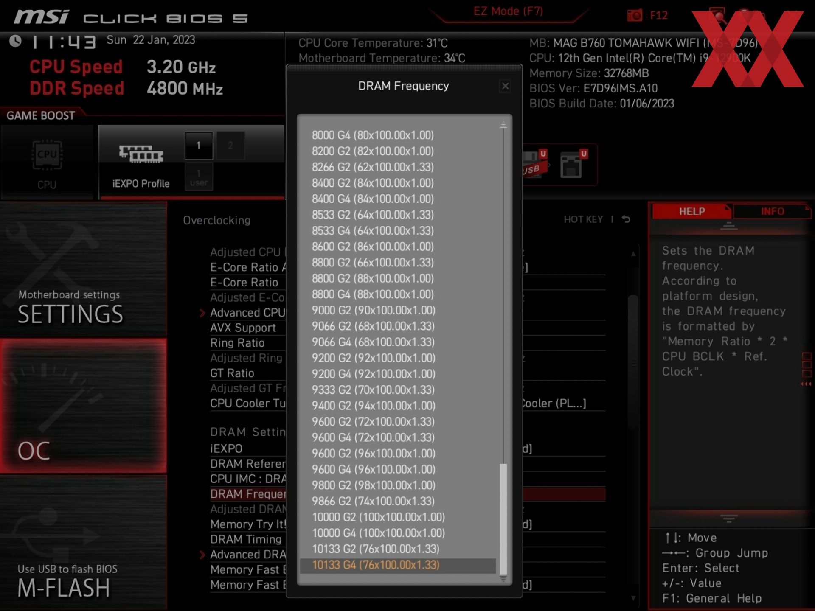815x611 pixels.
Task: Select the Memory Try It! setting
Action: (x=248, y=524)
